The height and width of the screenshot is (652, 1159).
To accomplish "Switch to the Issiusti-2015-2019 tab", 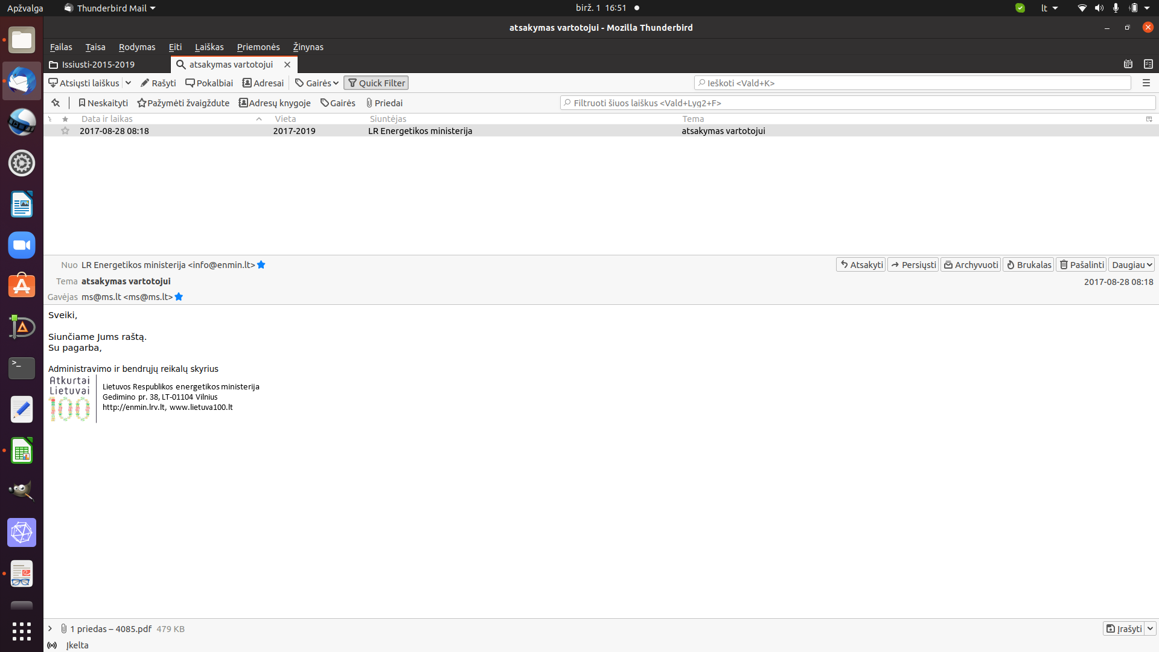I will pyautogui.click(x=107, y=65).
